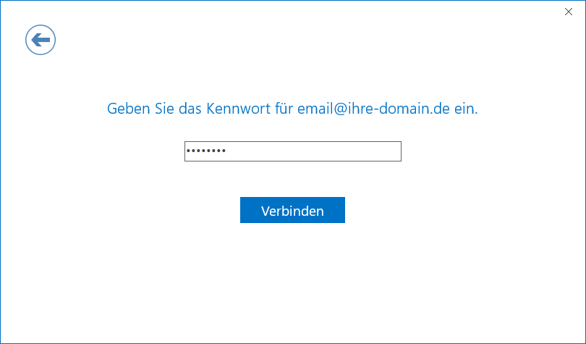
Task: Close the dialog with the X button
Action: coord(569,12)
